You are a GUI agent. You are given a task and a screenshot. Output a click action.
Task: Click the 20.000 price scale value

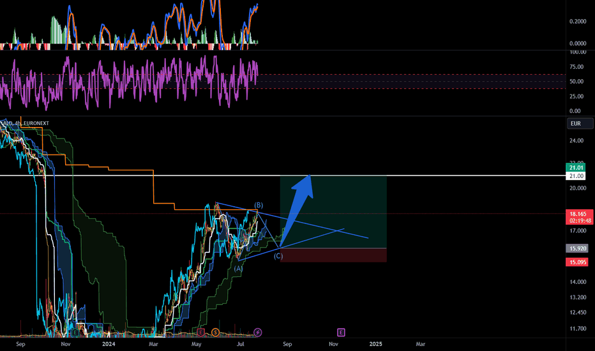[x=578, y=188]
